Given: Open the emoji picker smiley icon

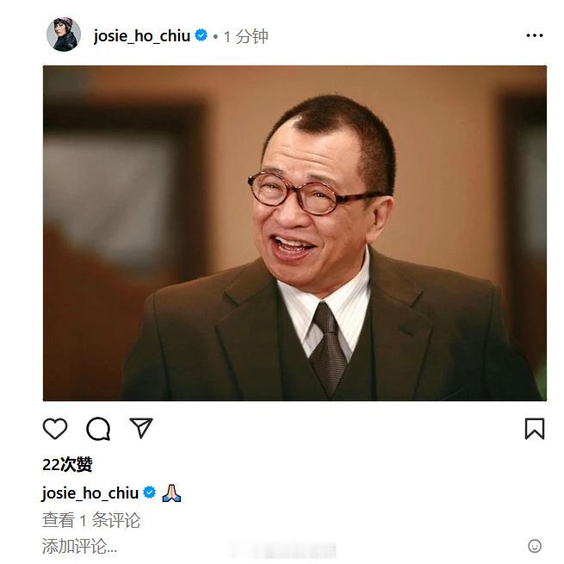Looking at the screenshot, I should pos(535,546).
